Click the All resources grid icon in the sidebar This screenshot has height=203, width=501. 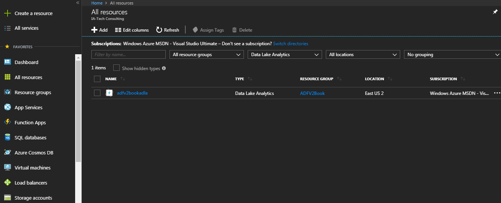(x=7, y=77)
